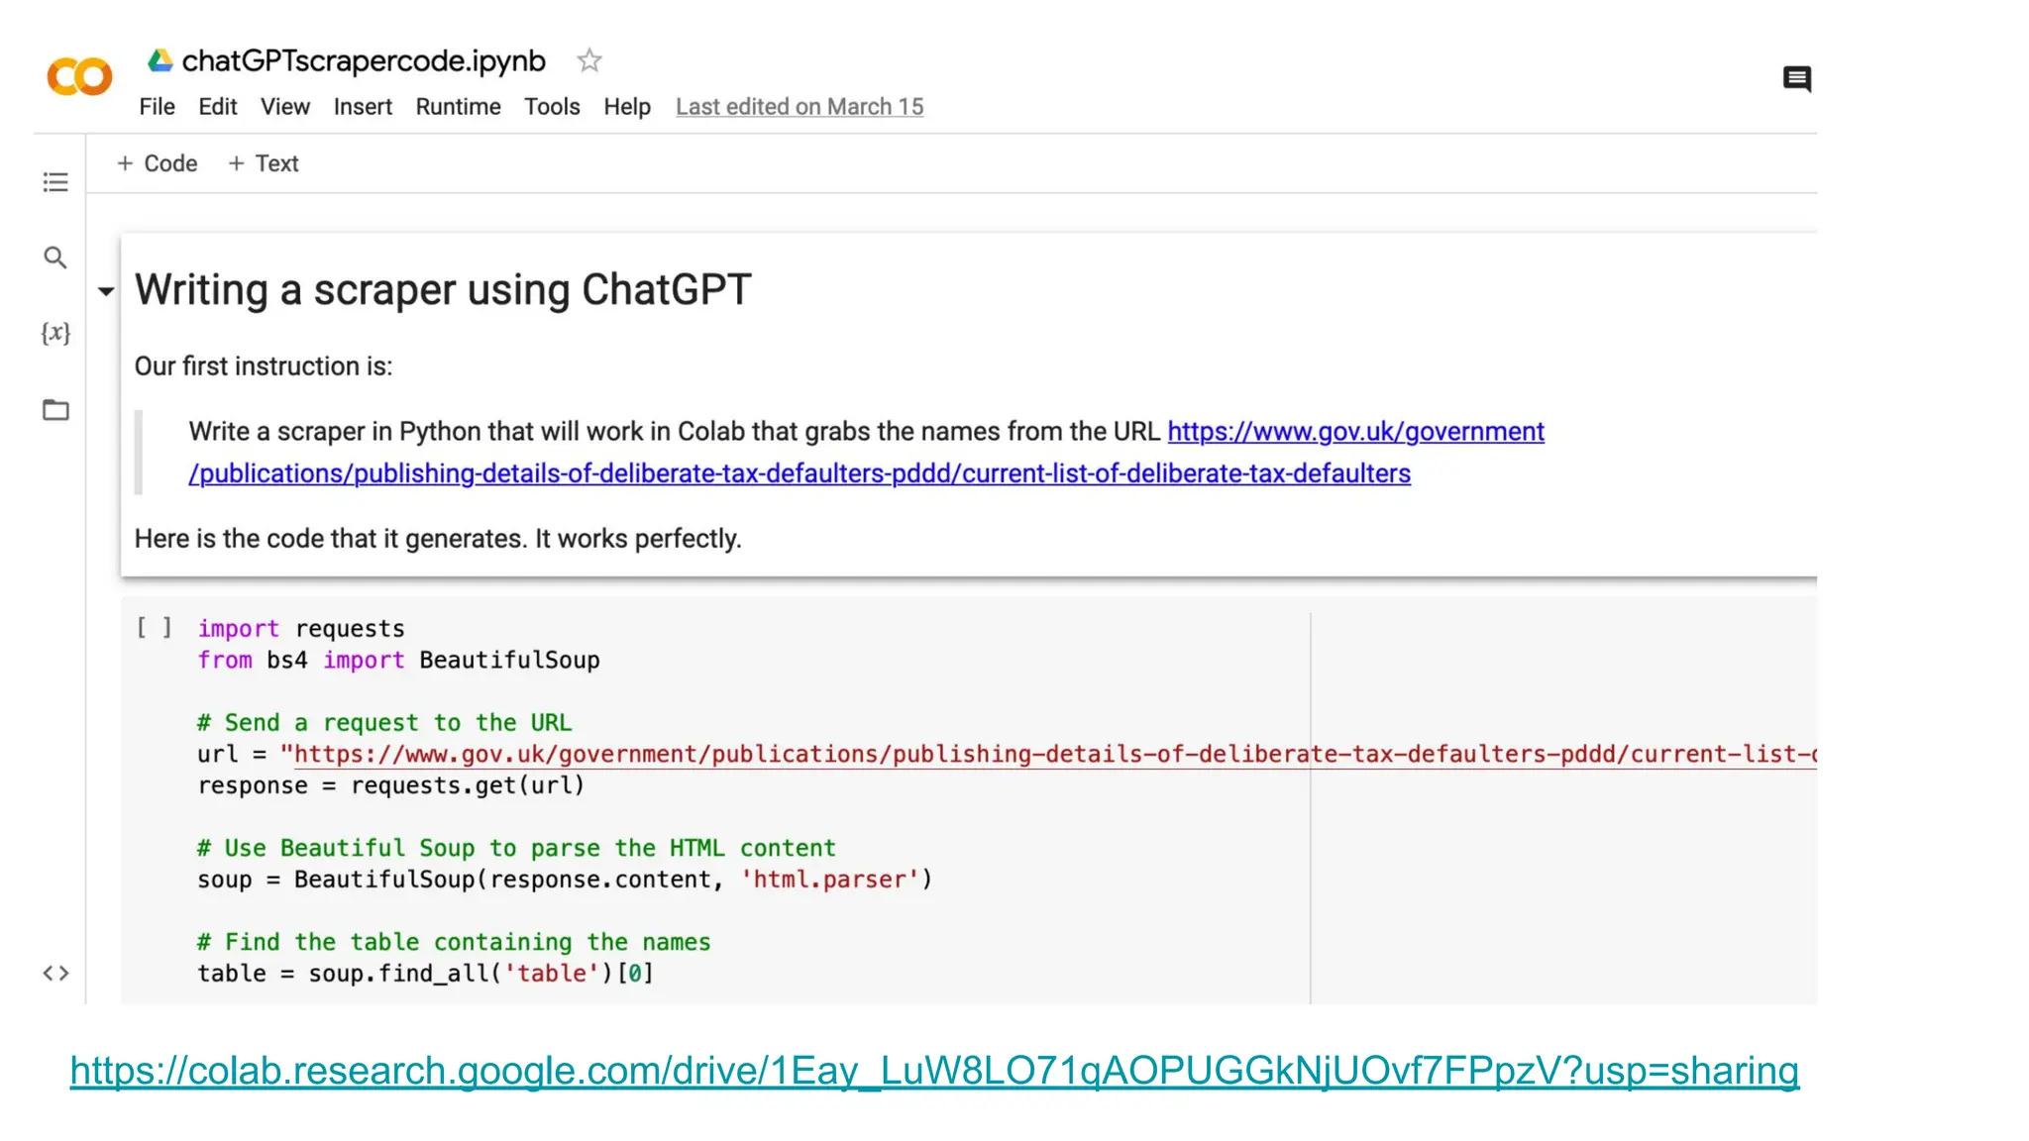Click the Colab CO logo

click(x=79, y=76)
